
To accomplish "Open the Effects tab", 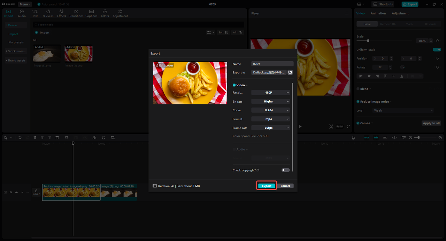I will point(61,14).
